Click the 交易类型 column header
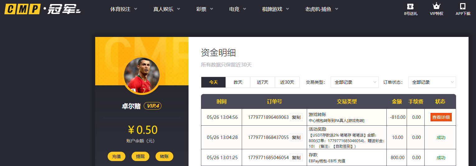Screen dimensions: 476x166 pos(347,101)
